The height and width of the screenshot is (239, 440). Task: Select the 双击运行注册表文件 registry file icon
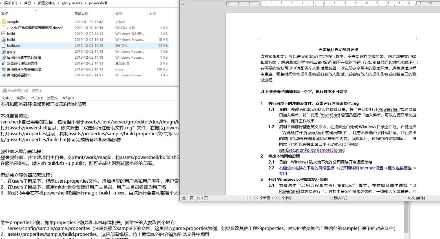coord(4,63)
